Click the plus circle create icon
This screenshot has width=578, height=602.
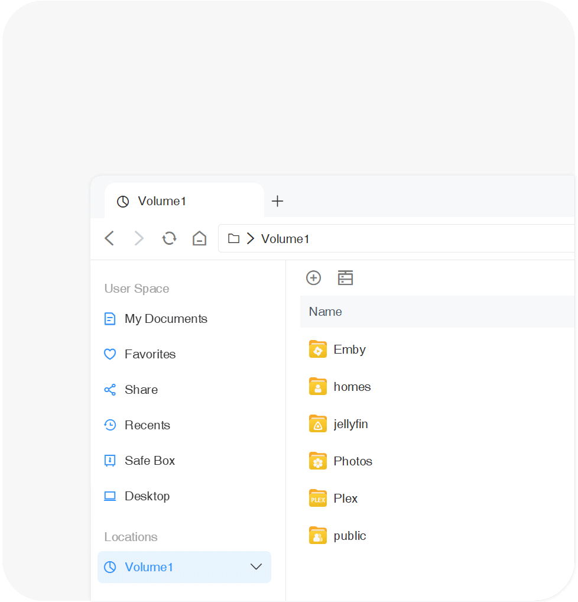(x=313, y=278)
